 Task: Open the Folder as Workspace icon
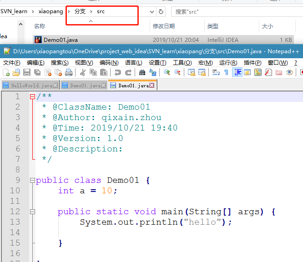[278, 73]
